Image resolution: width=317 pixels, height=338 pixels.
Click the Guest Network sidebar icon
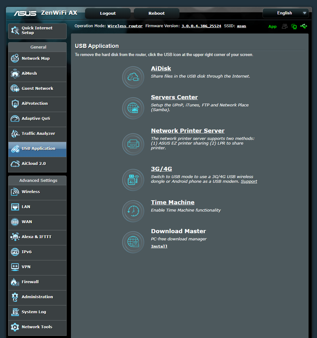[15, 88]
